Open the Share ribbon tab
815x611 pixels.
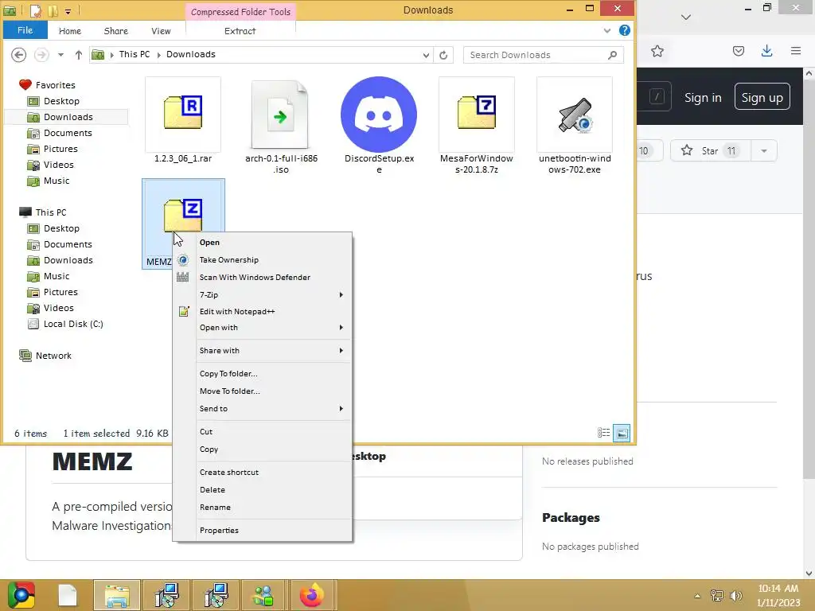[x=116, y=31]
